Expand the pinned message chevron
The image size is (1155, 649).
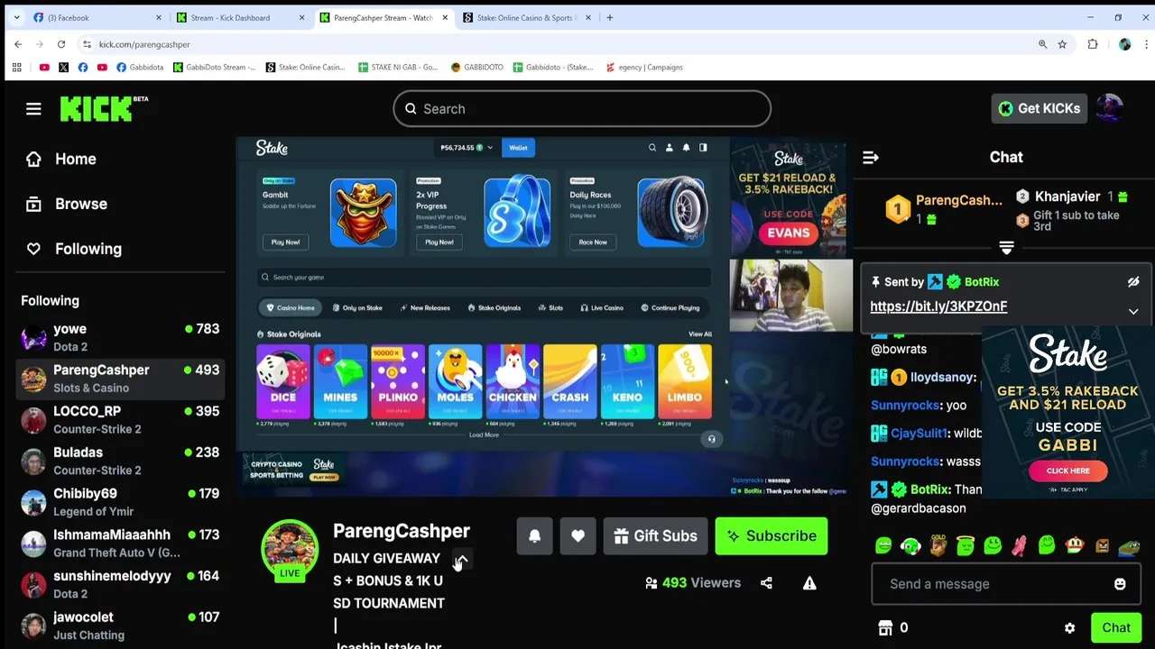(1133, 312)
